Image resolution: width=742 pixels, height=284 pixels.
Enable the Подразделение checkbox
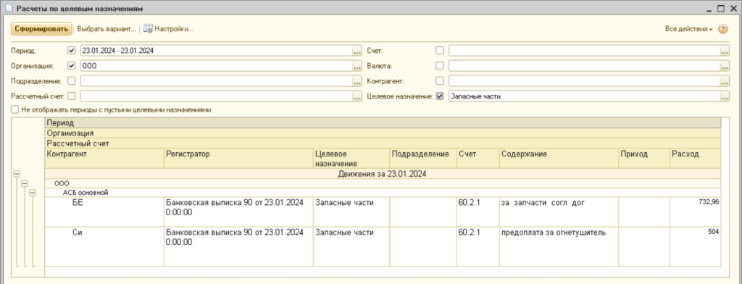[72, 81]
